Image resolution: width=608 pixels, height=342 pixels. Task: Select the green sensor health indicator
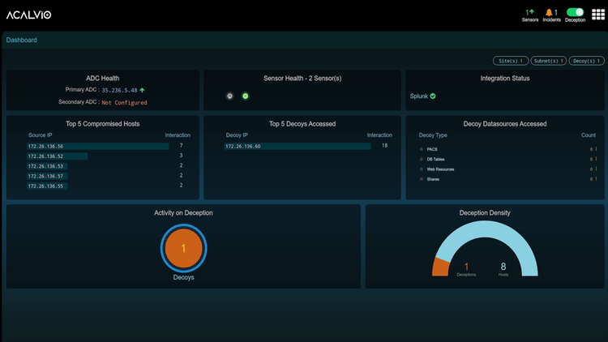pos(246,96)
